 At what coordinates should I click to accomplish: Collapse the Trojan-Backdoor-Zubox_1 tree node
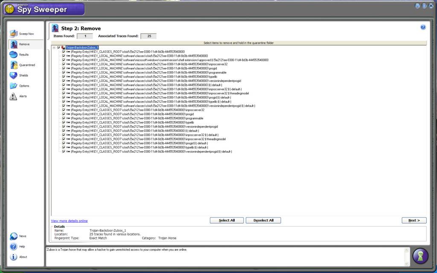54,48
